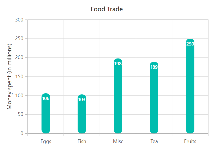
Task: Click the Misc x-axis label
Action: [118, 141]
